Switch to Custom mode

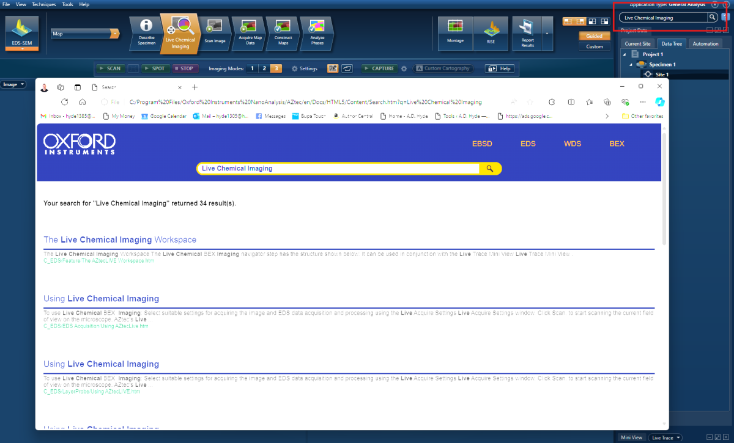594,46
